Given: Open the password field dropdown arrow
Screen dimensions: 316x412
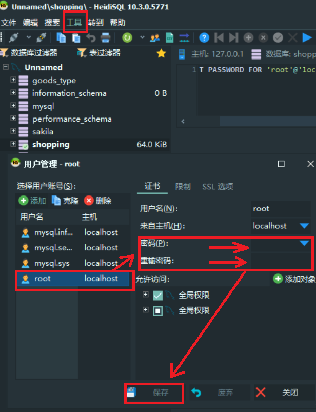Looking at the screenshot, I should pos(304,243).
